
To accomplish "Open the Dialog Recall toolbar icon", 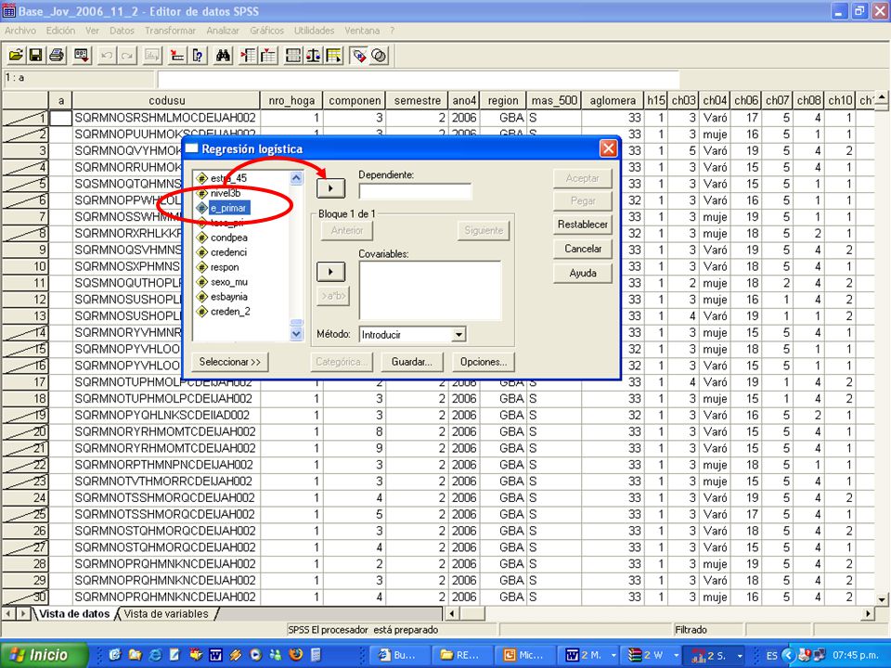I will point(82,55).
